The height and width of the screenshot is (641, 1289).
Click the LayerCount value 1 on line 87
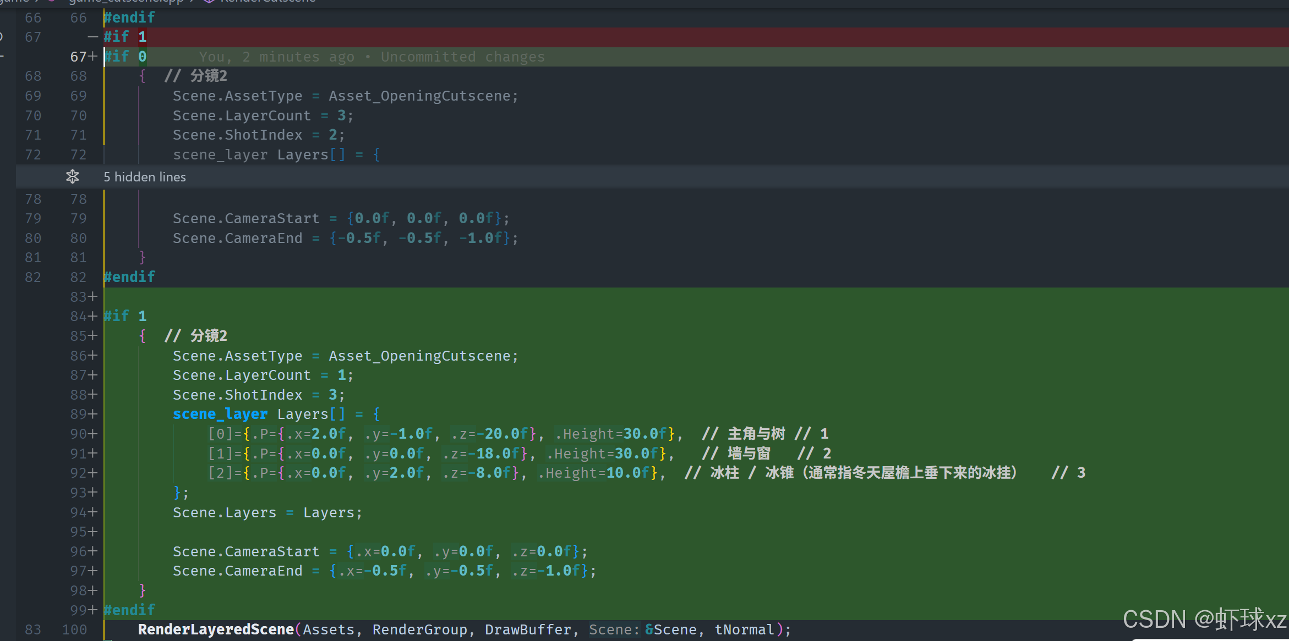point(341,375)
